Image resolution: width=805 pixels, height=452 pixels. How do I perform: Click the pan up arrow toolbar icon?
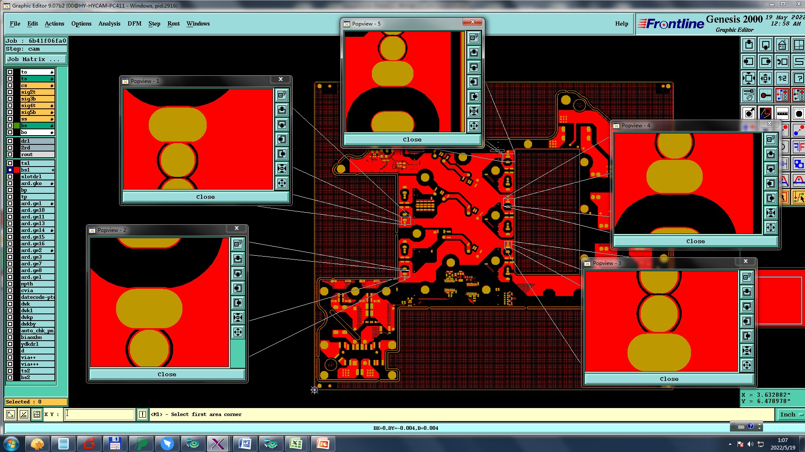pyautogui.click(x=749, y=45)
